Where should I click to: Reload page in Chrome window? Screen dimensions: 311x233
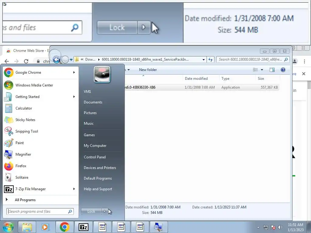(26, 61)
